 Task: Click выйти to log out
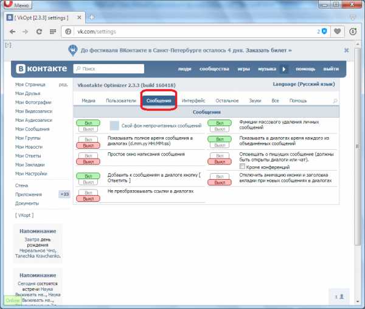[331, 69]
